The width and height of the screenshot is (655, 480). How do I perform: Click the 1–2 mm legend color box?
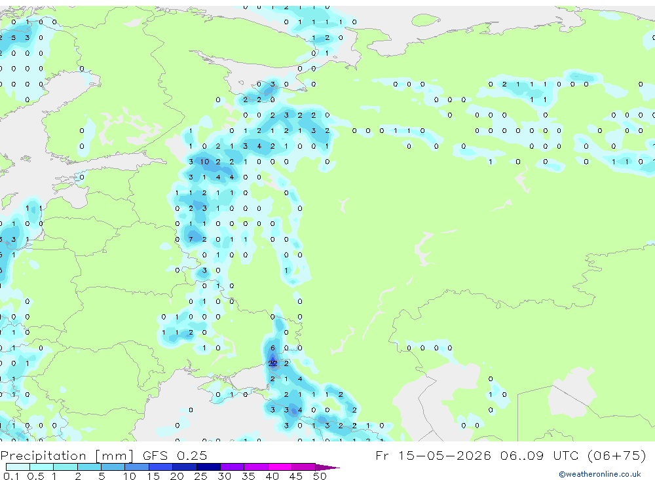(65, 467)
